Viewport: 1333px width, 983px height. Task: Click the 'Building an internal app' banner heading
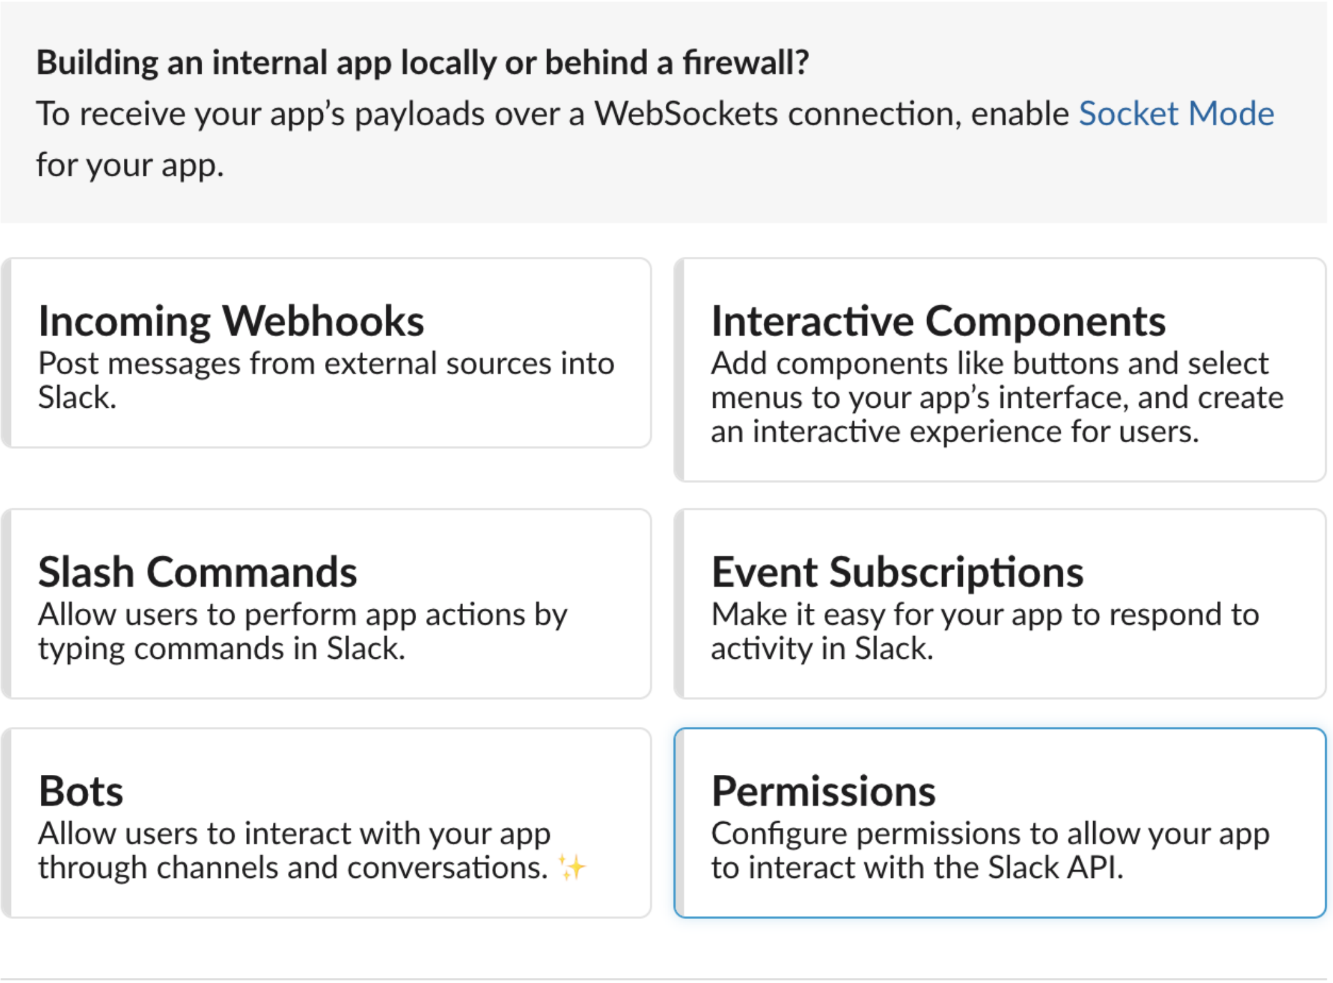pyautogui.click(x=422, y=63)
